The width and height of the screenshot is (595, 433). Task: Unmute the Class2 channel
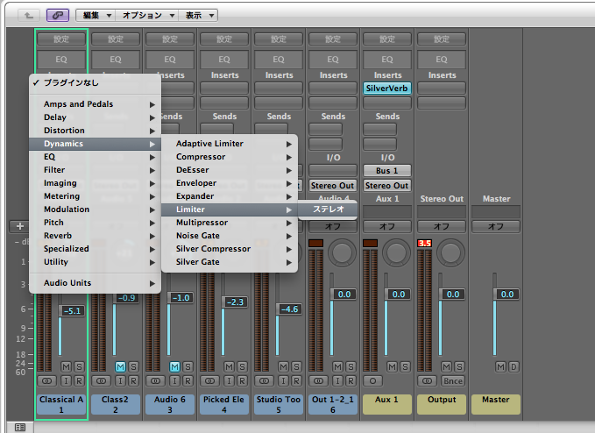pyautogui.click(x=120, y=367)
